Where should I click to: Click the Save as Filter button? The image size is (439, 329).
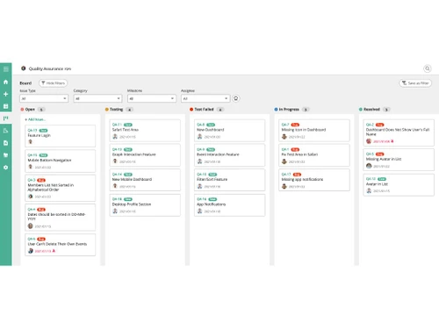(415, 83)
